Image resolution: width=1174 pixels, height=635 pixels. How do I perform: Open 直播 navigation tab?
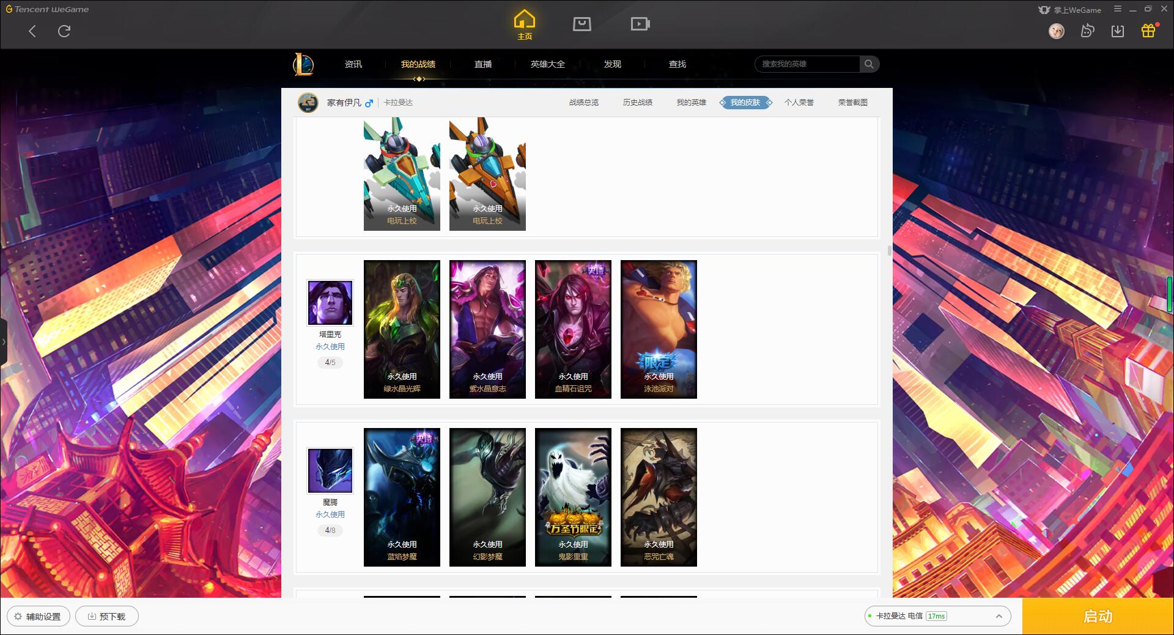point(483,64)
